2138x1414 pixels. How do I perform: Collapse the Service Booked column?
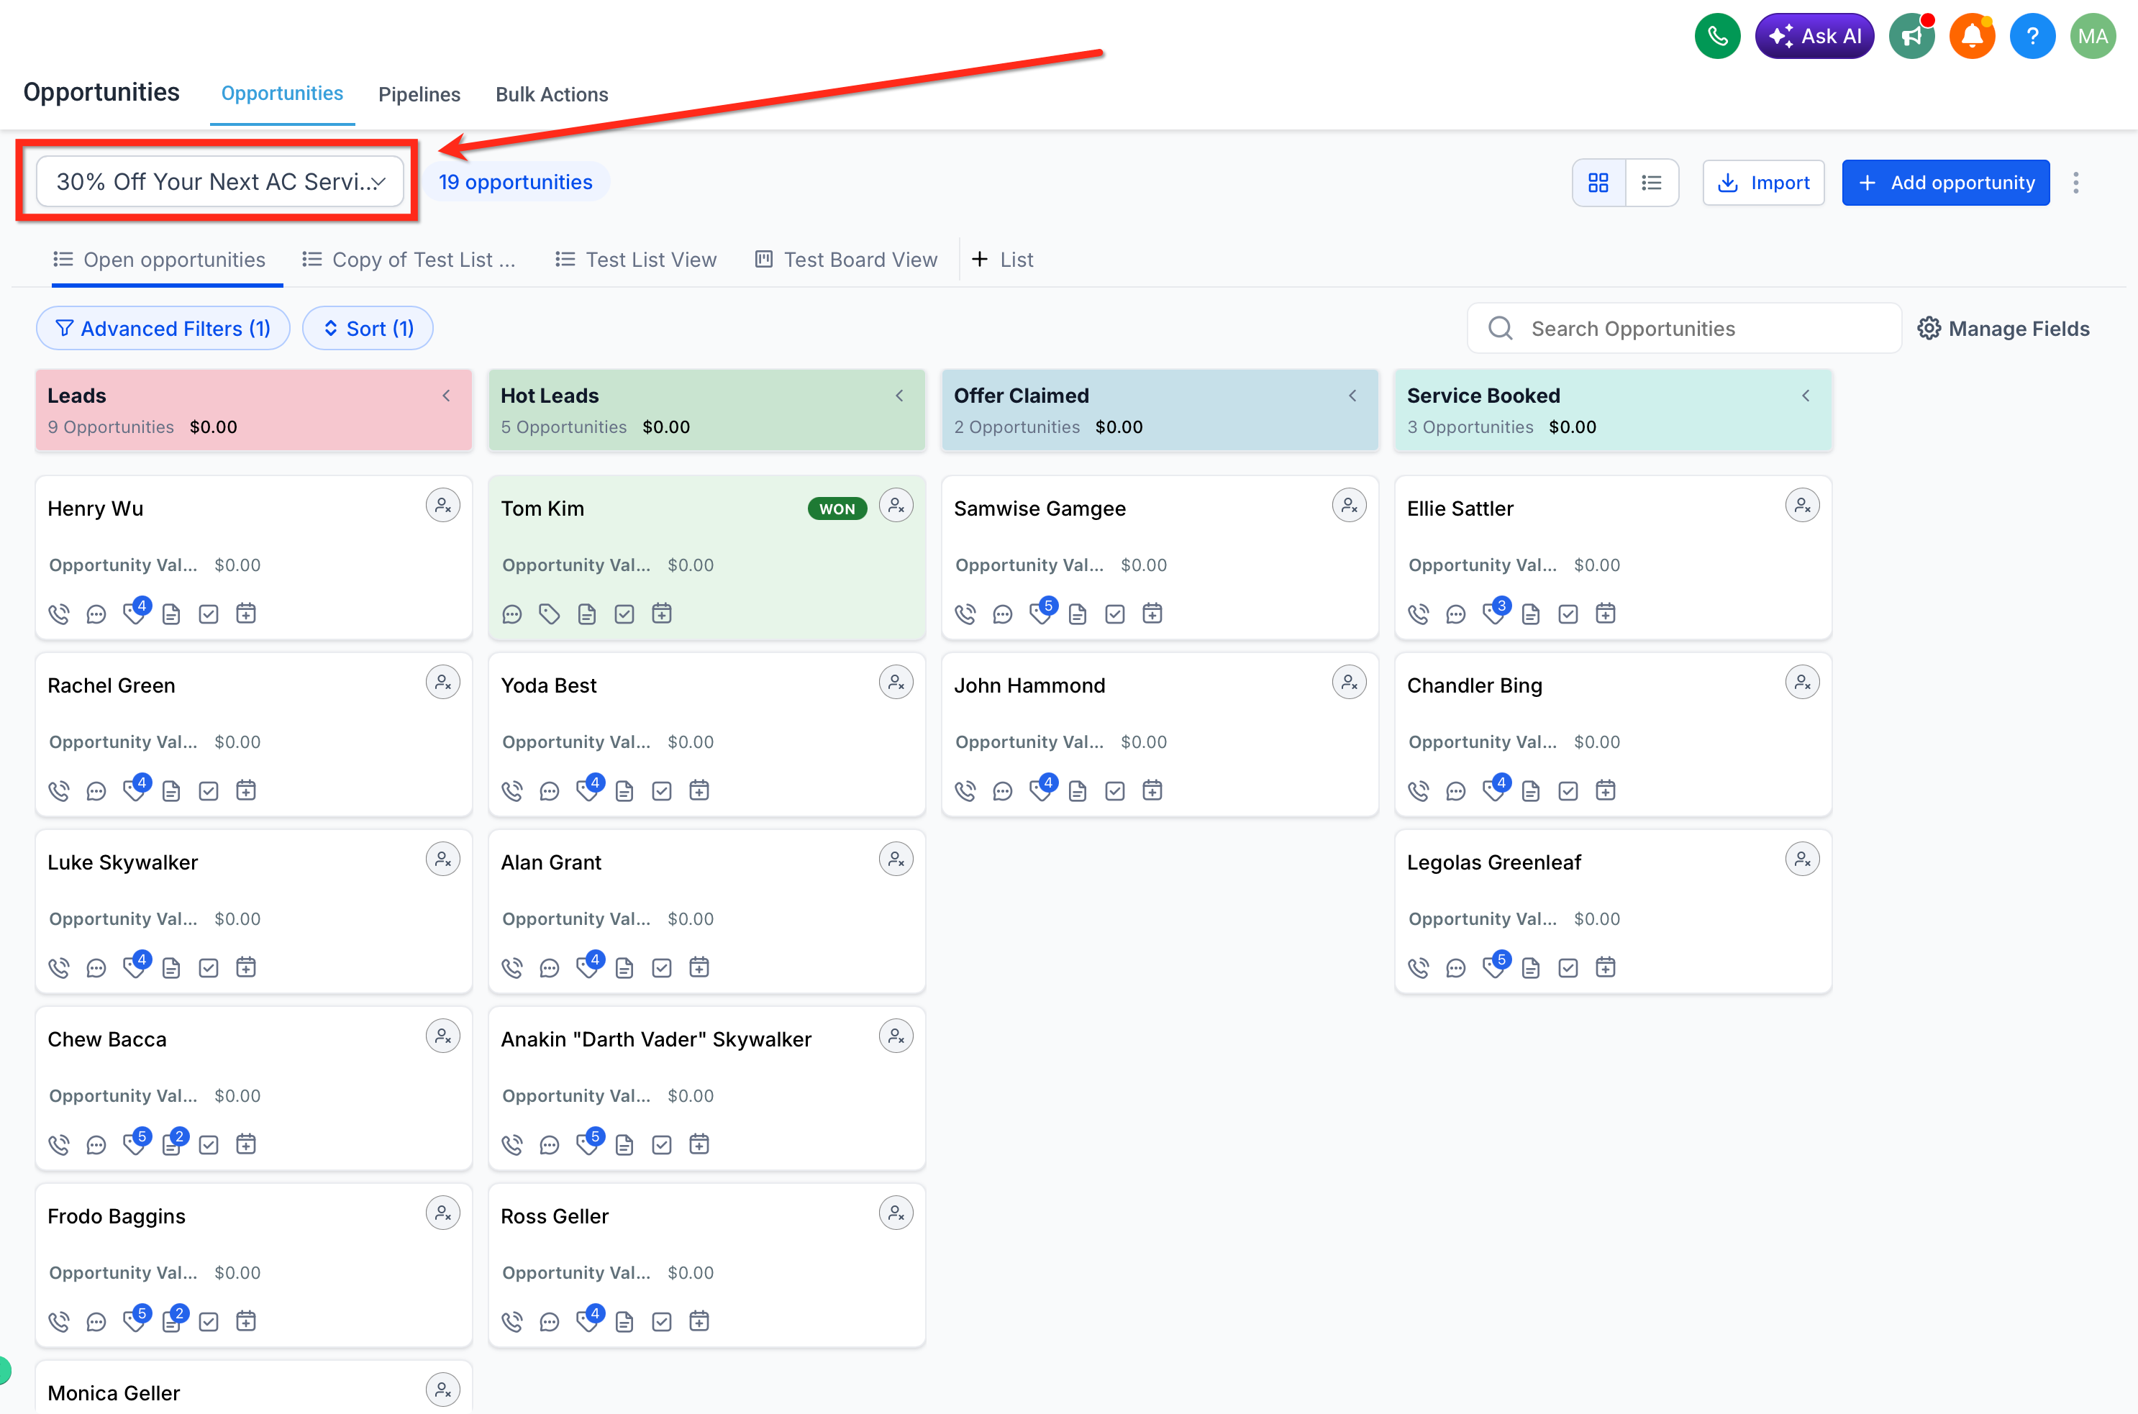tap(1806, 396)
